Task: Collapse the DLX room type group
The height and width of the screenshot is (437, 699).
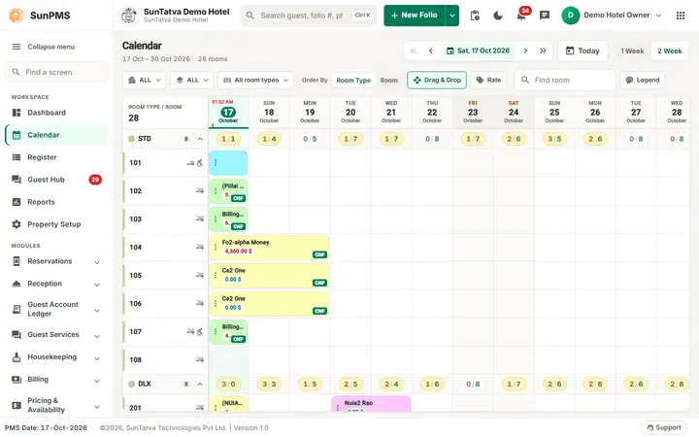Action: (200, 384)
